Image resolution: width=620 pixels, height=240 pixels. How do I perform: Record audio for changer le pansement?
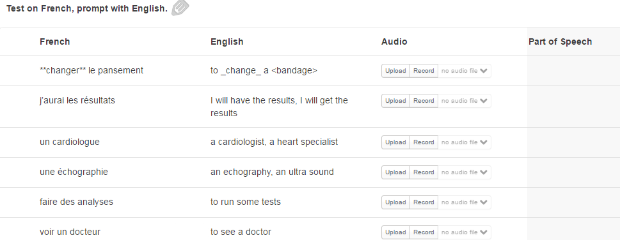424,71
